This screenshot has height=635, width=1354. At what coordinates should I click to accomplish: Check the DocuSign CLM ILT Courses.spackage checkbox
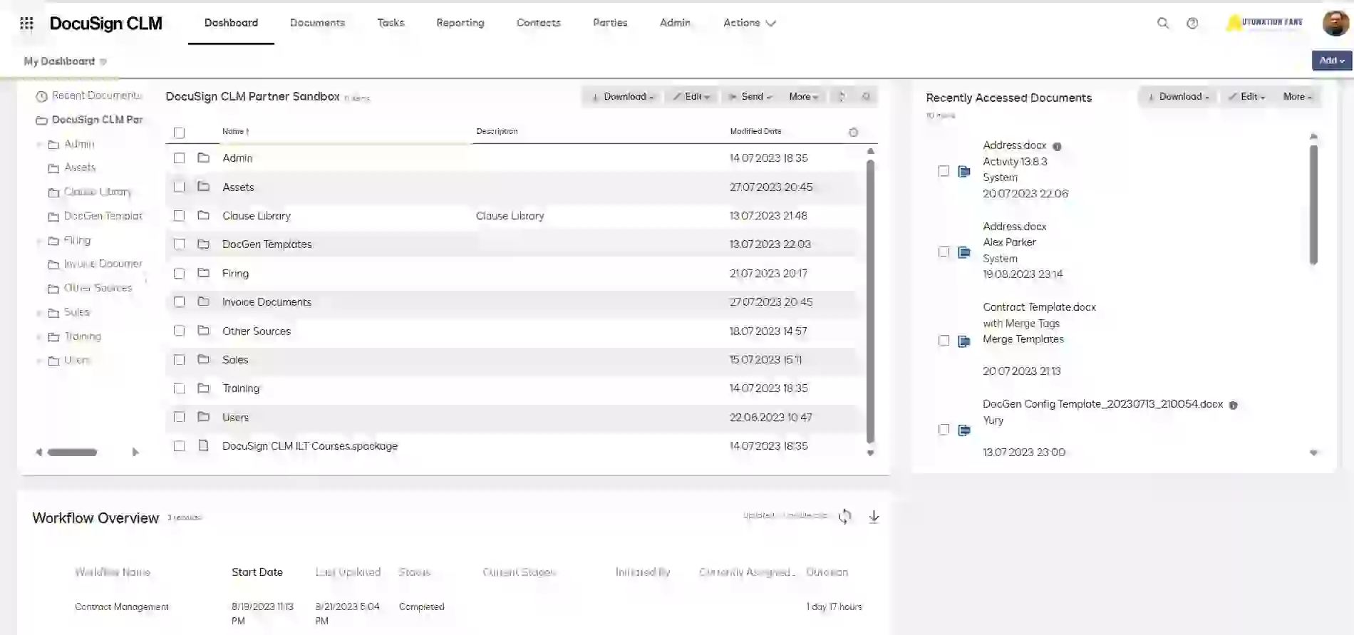pos(179,446)
